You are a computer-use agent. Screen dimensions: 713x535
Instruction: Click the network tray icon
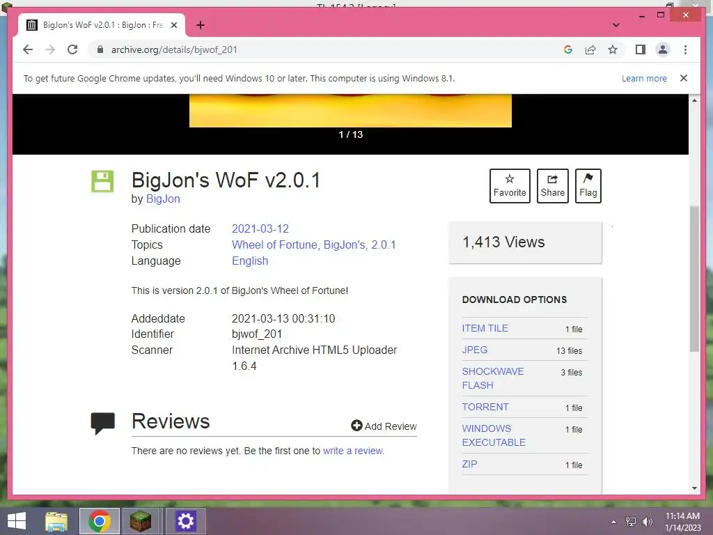tap(631, 522)
